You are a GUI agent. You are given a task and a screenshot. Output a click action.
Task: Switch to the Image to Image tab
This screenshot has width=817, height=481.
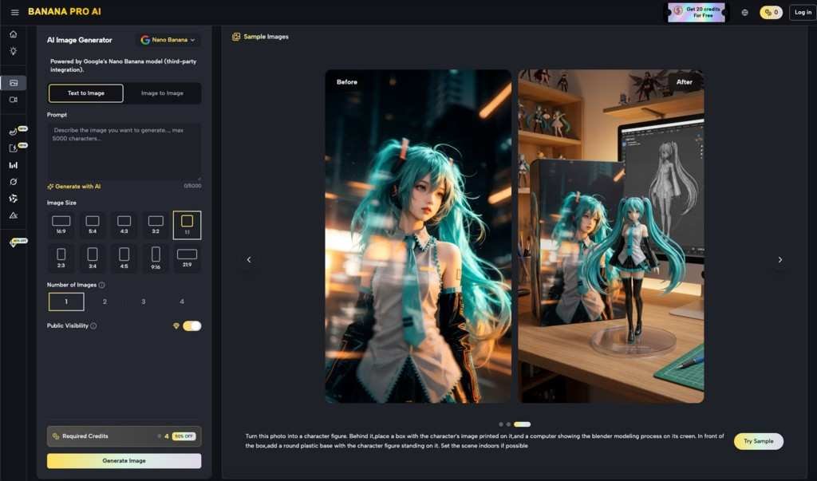click(161, 93)
